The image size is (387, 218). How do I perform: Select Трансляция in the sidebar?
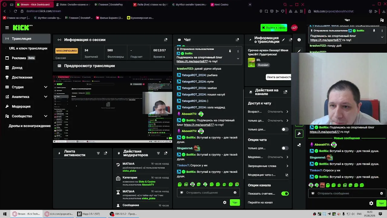[x=27, y=38]
